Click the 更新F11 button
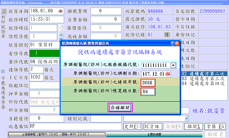Viewport: 229px width, 138px height. pyautogui.click(x=132, y=126)
